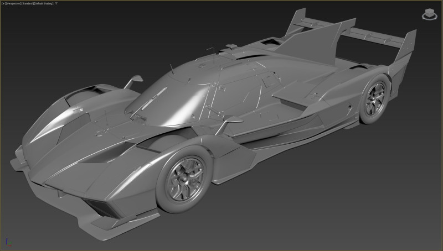
Task: Click the viewport filter funnel icon
Action: (56, 4)
